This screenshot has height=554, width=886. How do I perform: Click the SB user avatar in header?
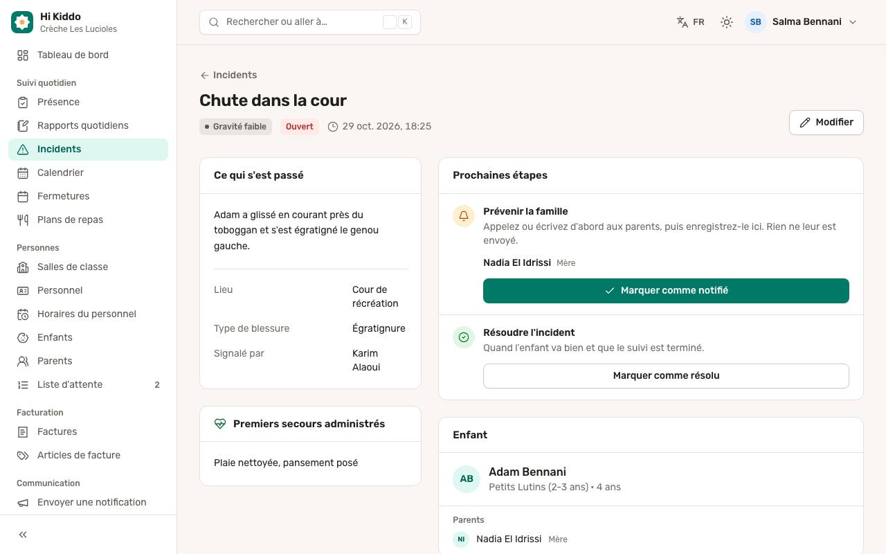pyautogui.click(x=756, y=22)
